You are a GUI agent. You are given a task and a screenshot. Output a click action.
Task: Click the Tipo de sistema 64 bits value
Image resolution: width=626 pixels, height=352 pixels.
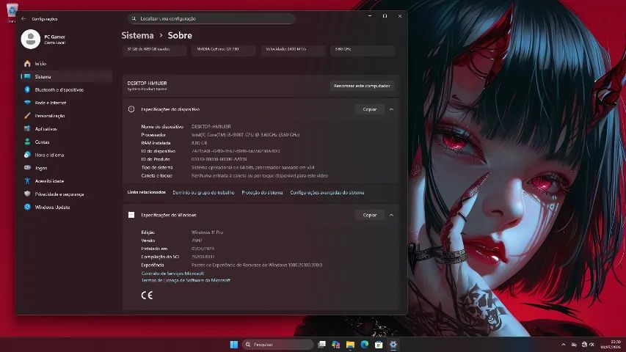pos(252,168)
